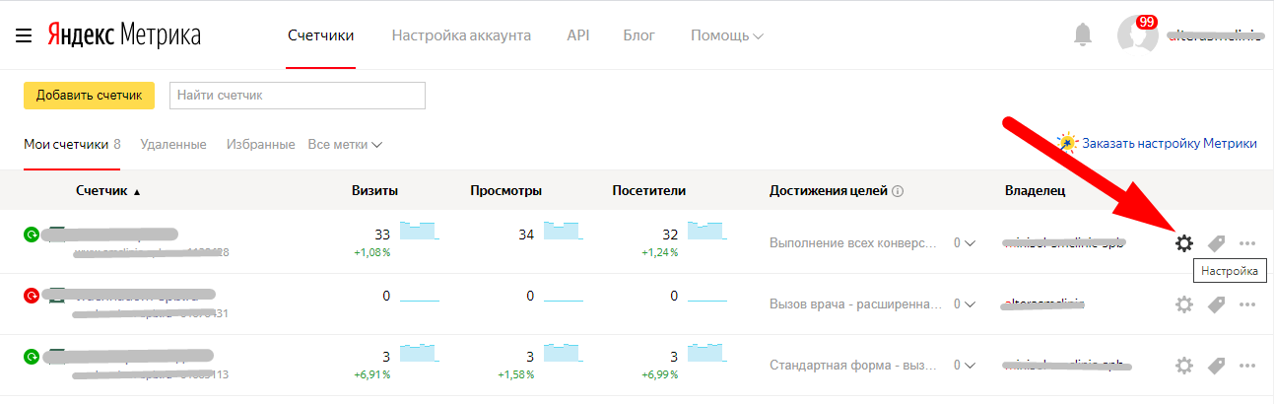The width and height of the screenshot is (1274, 404).
Task: Click the gear icon in third row
Action: coord(1183,366)
